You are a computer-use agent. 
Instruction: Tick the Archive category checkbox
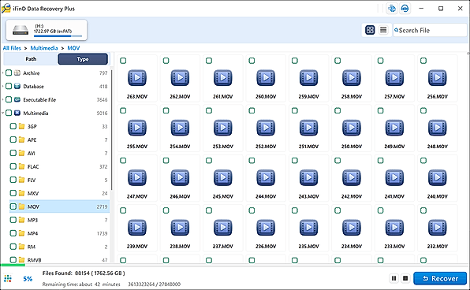pyautogui.click(x=9, y=72)
